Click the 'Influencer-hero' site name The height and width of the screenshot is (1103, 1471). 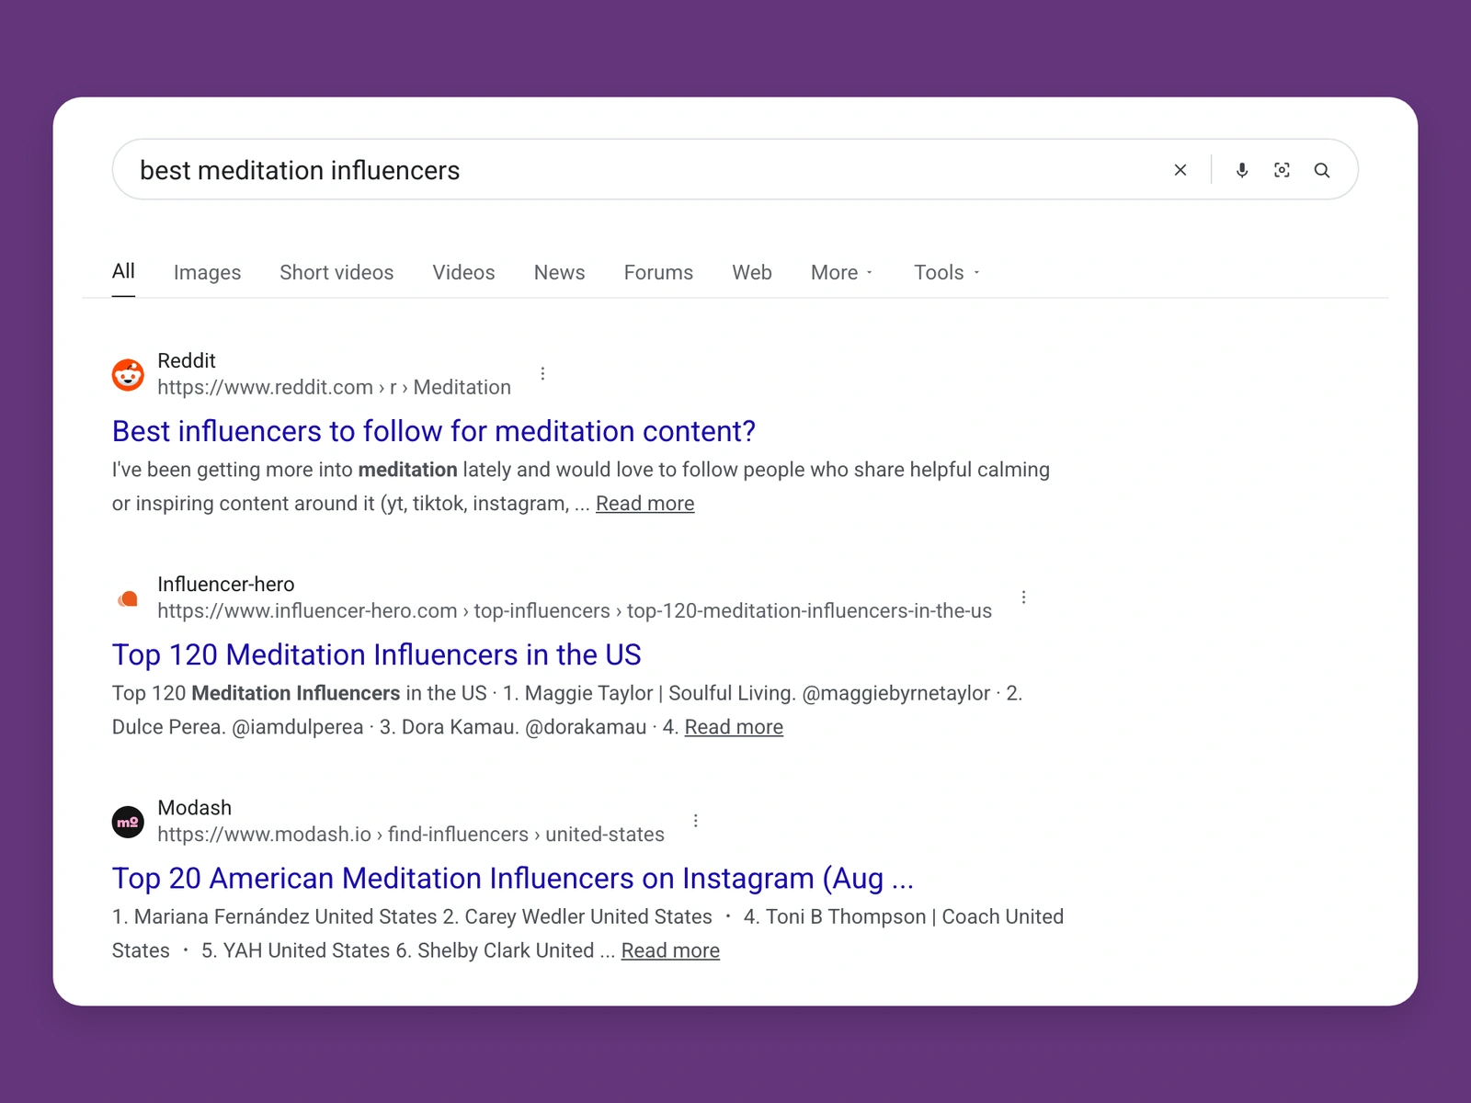[x=226, y=585]
